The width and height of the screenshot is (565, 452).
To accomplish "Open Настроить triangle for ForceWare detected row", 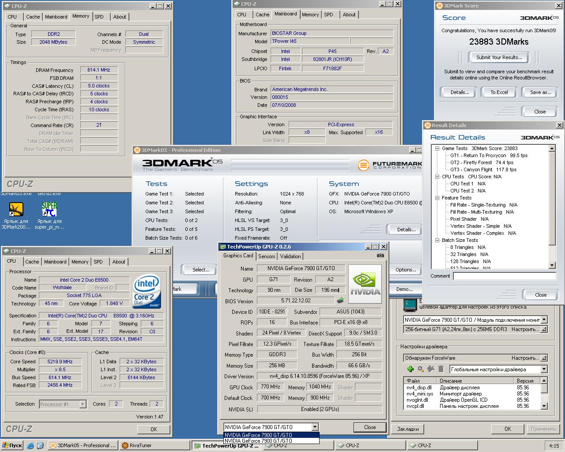I will coord(544,358).
